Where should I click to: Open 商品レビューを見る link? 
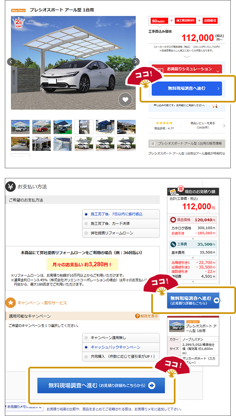pos(203,123)
